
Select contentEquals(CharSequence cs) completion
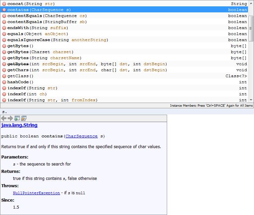click(x=124, y=16)
